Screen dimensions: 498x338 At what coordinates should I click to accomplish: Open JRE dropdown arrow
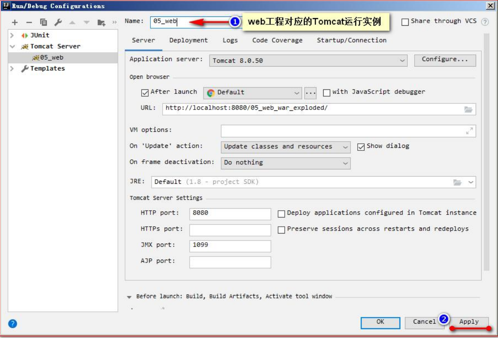[x=471, y=182]
